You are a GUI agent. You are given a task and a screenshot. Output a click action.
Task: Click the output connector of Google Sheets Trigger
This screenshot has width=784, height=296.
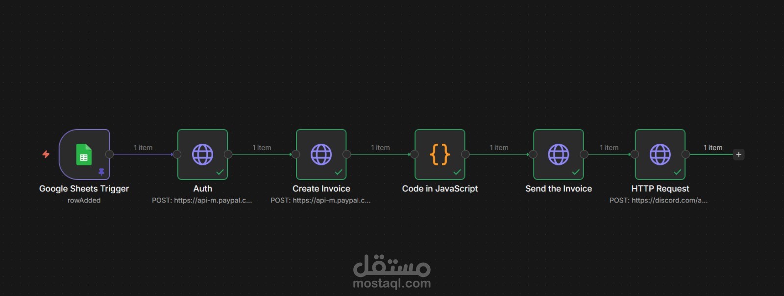[110, 155]
